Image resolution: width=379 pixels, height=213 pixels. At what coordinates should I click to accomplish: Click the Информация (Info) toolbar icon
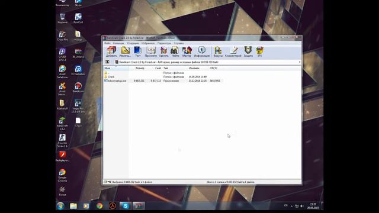pos(201,51)
